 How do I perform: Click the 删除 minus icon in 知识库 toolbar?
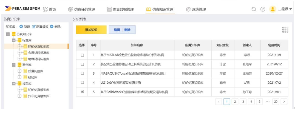click(52, 27)
